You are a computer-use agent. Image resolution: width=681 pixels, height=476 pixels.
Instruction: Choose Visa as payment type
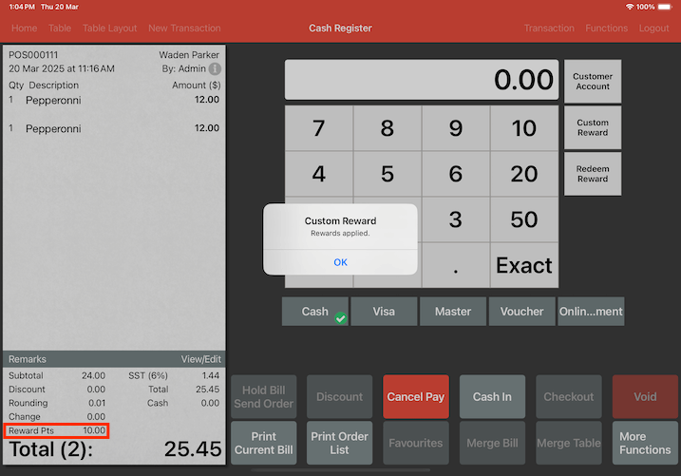click(x=384, y=312)
